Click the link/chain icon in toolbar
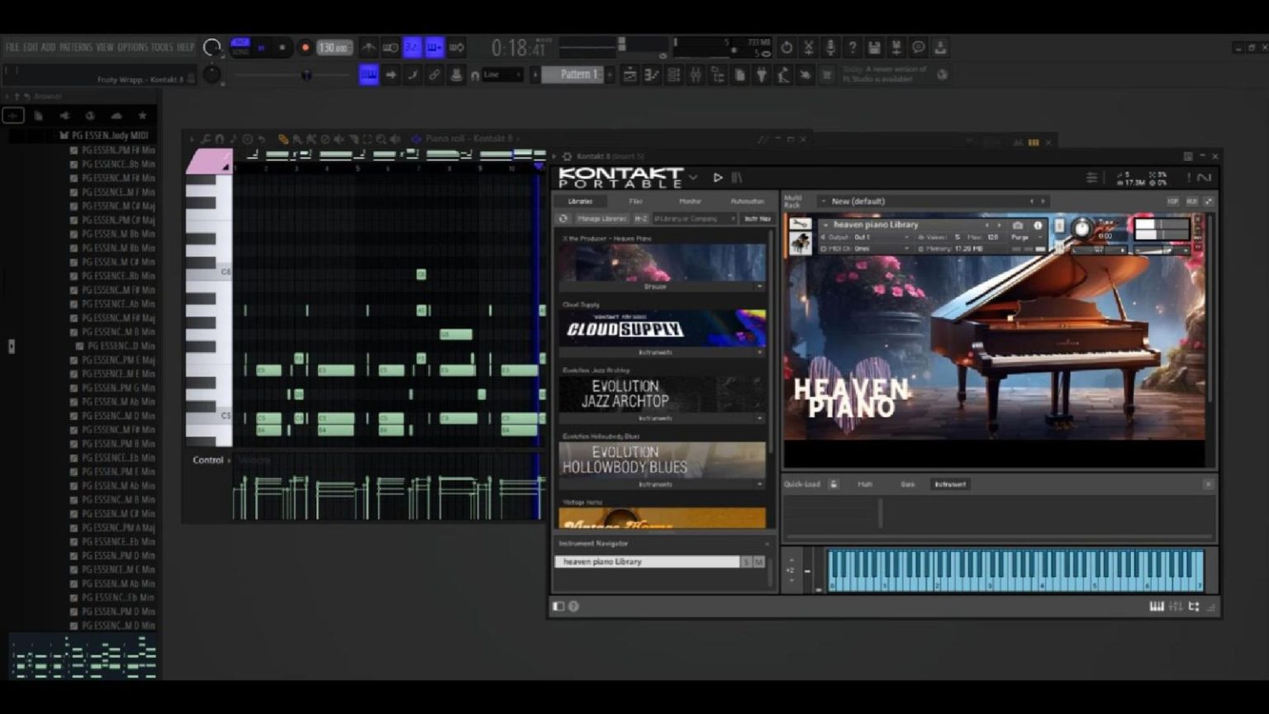The image size is (1269, 714). (434, 75)
